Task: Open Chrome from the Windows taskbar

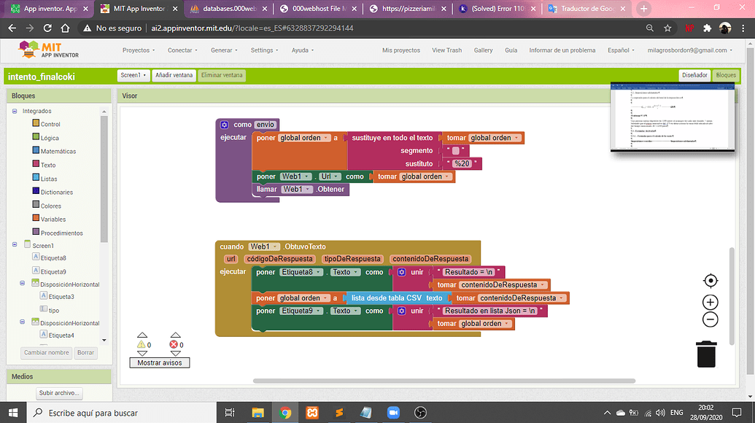Action: tap(284, 413)
